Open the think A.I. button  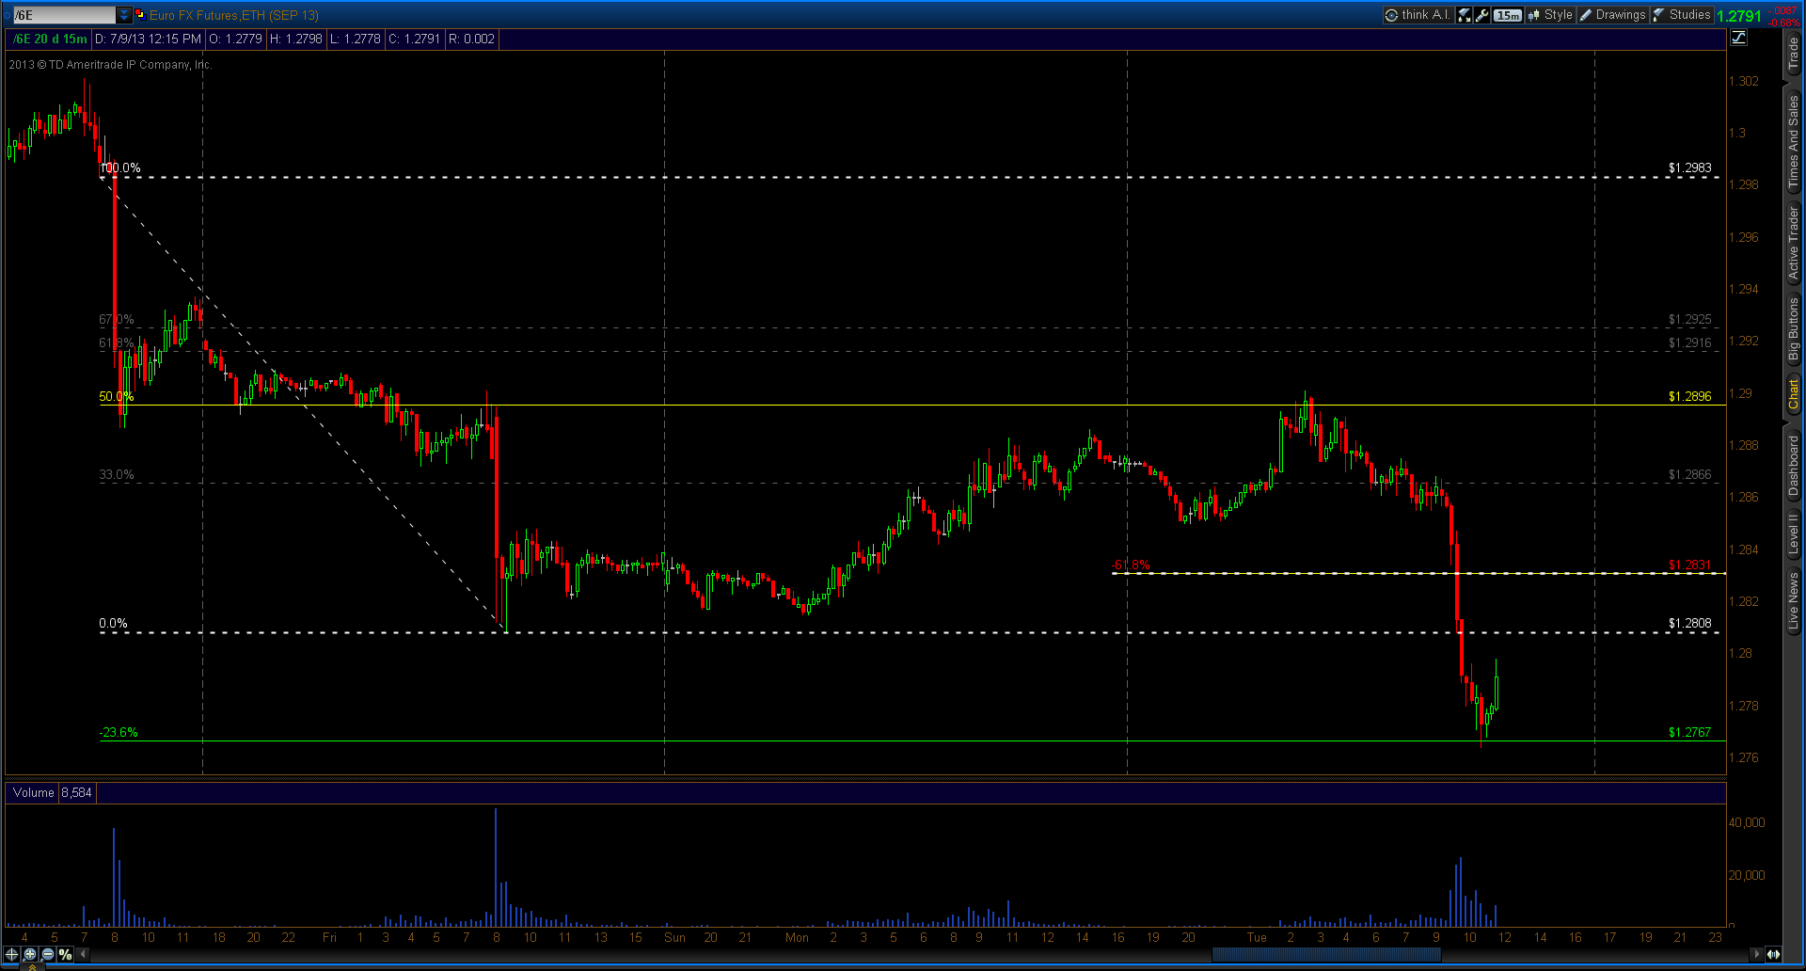click(1418, 15)
